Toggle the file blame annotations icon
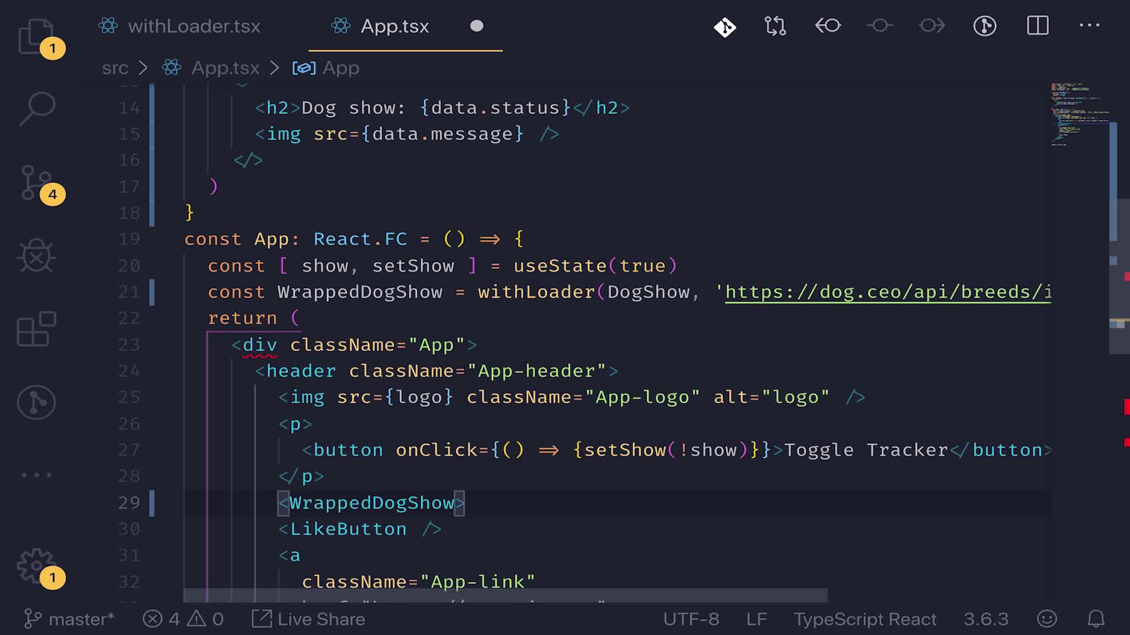This screenshot has width=1130, height=635. click(x=985, y=26)
